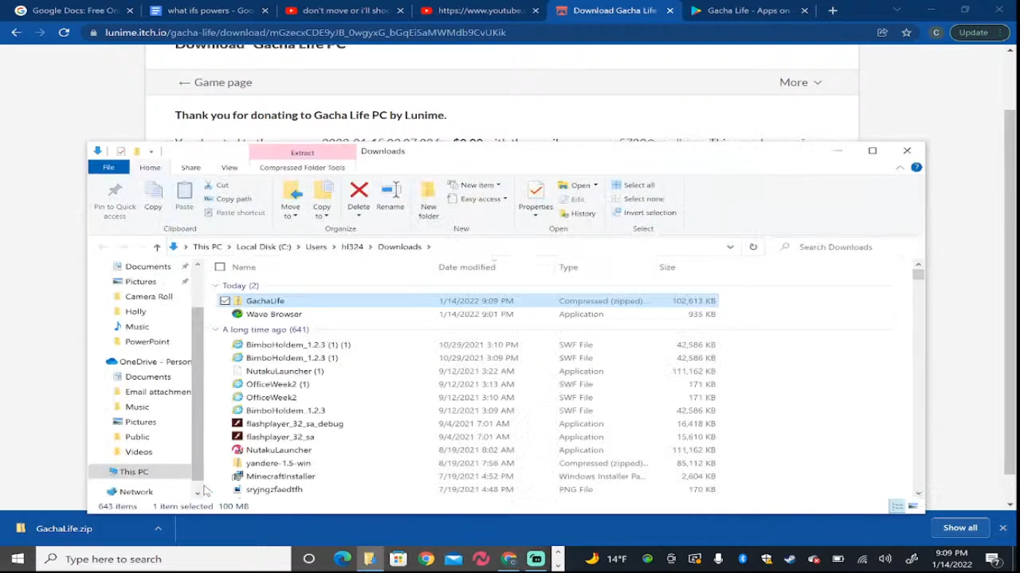Go back to the Game page link
This screenshot has width=1020, height=573.
tap(215, 82)
